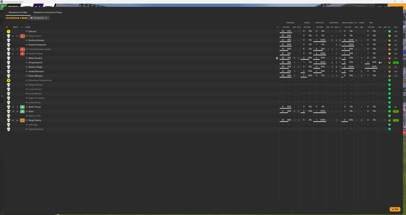
Task: Confirm with the Ok button
Action: [395, 209]
